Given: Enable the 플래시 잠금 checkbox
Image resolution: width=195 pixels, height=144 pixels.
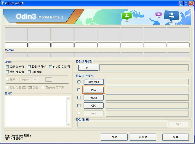Looking at the screenshot, I should point(7,72).
